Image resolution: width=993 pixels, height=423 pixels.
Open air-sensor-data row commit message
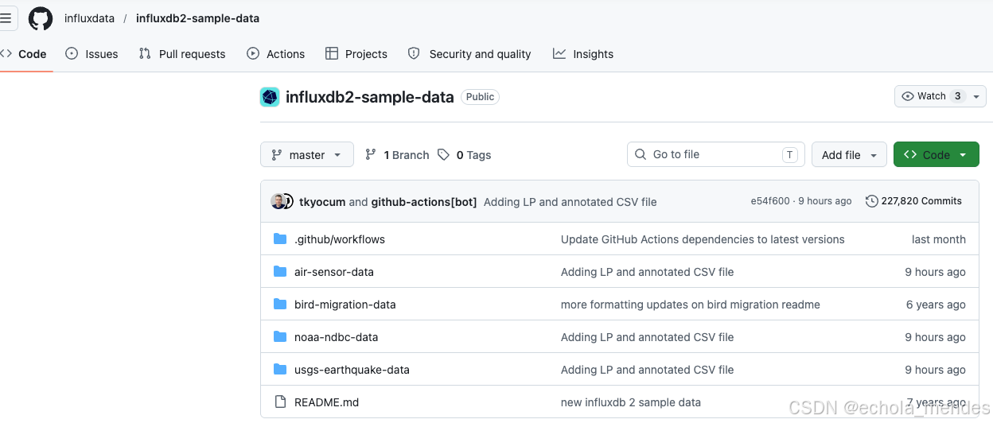648,272
